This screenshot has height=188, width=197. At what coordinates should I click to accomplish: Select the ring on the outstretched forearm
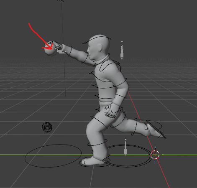70,51
